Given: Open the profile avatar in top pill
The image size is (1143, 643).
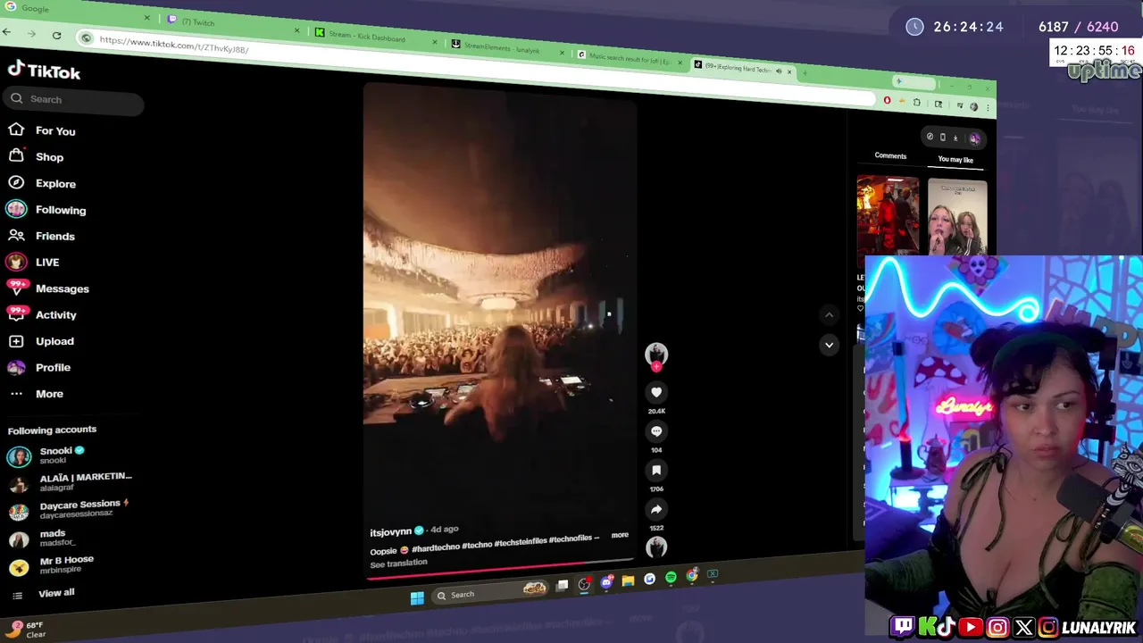Looking at the screenshot, I should click(x=974, y=138).
